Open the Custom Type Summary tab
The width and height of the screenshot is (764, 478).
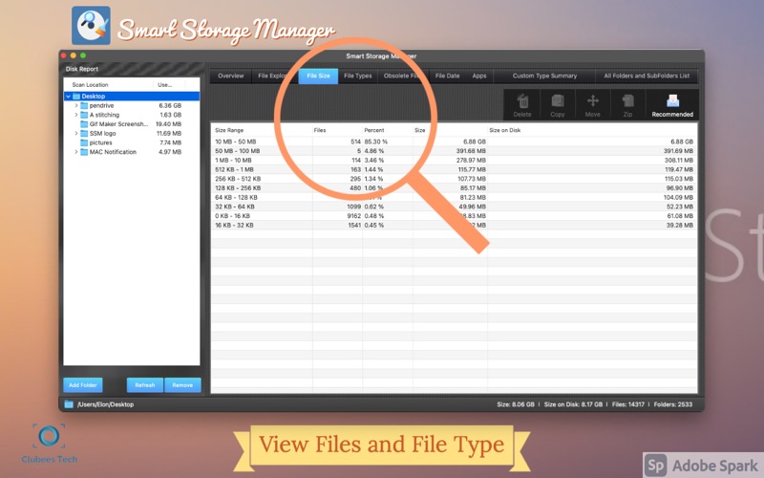[x=544, y=76]
